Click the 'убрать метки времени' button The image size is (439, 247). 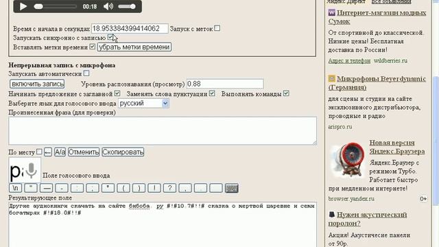pyautogui.click(x=134, y=47)
